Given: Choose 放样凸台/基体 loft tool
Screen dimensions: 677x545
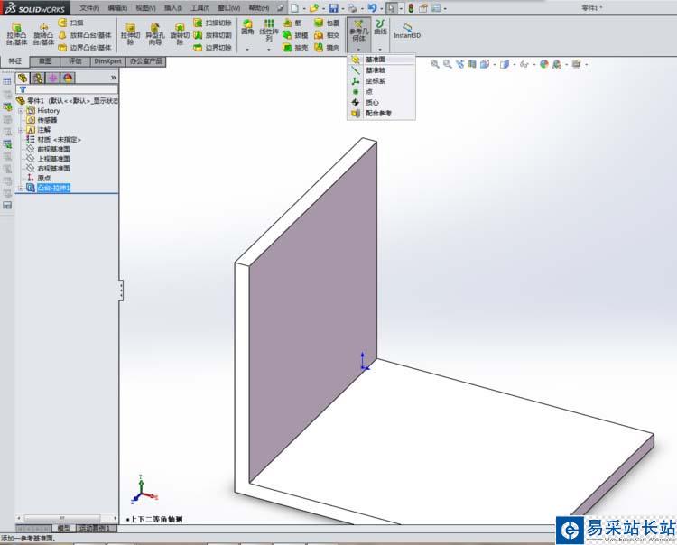Looking at the screenshot, I should coord(85,35).
